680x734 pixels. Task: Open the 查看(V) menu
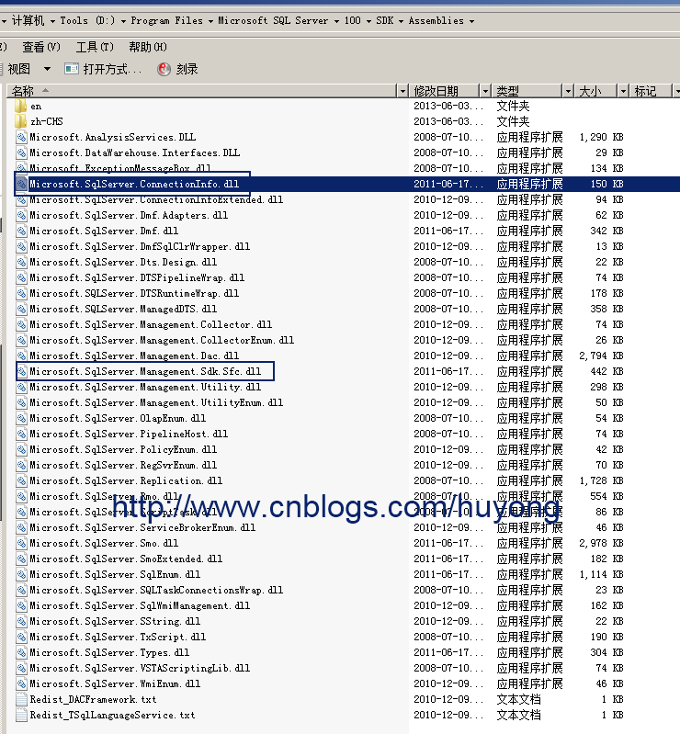point(41,47)
